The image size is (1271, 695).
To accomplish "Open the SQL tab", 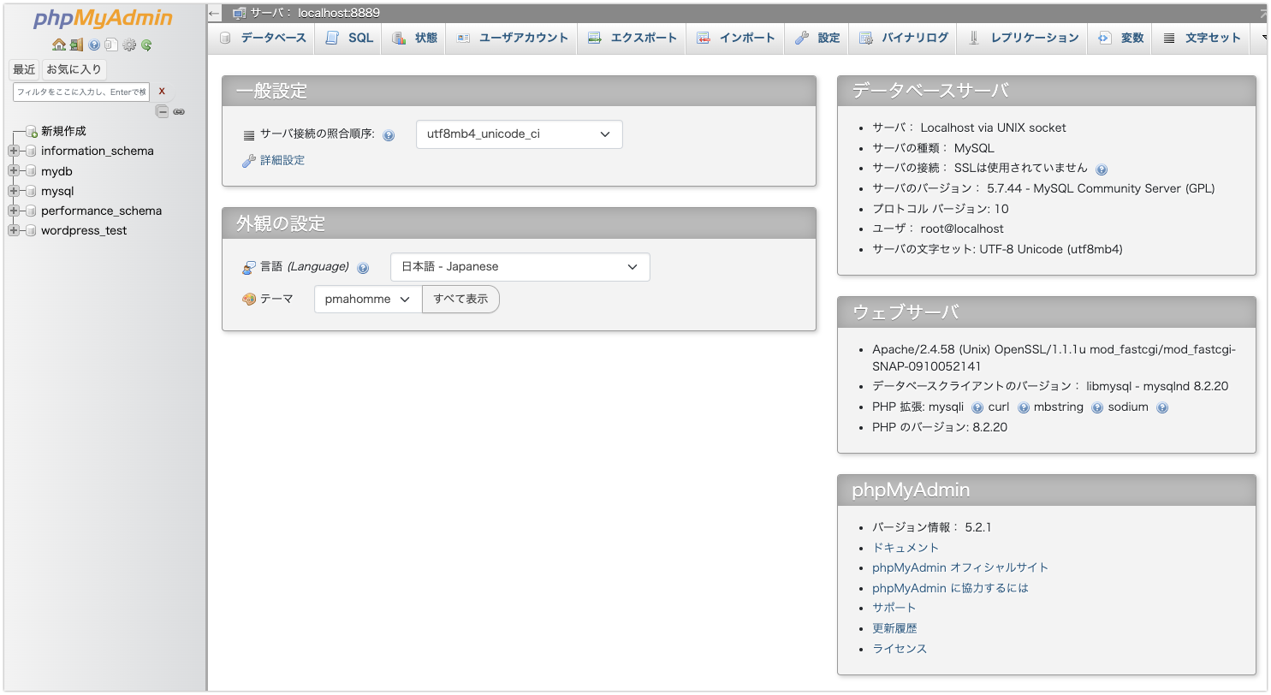I will click(349, 38).
